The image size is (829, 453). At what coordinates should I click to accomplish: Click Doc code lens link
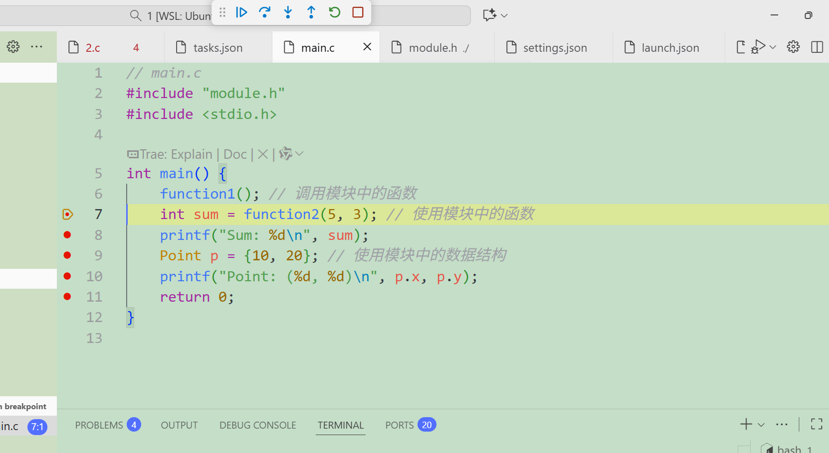(x=235, y=154)
